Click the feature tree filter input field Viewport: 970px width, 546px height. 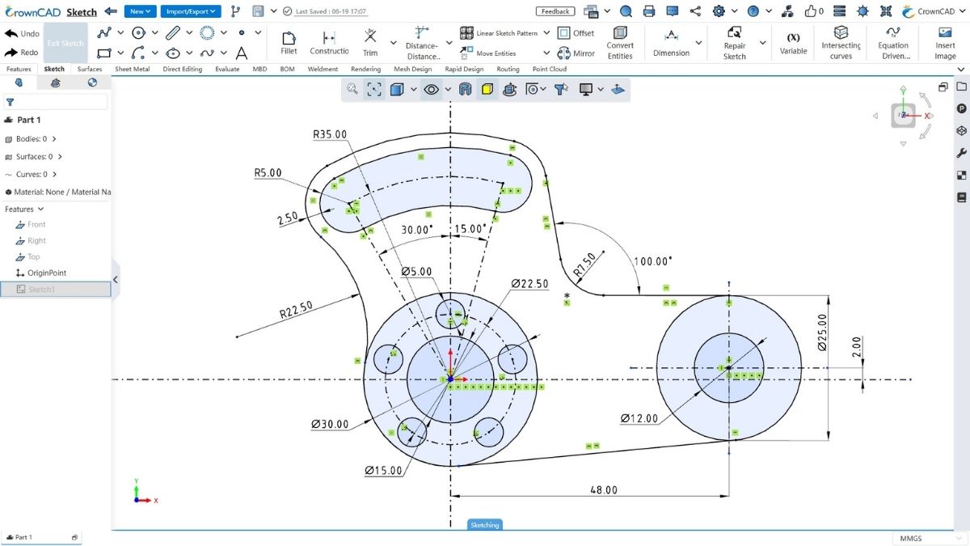57,102
